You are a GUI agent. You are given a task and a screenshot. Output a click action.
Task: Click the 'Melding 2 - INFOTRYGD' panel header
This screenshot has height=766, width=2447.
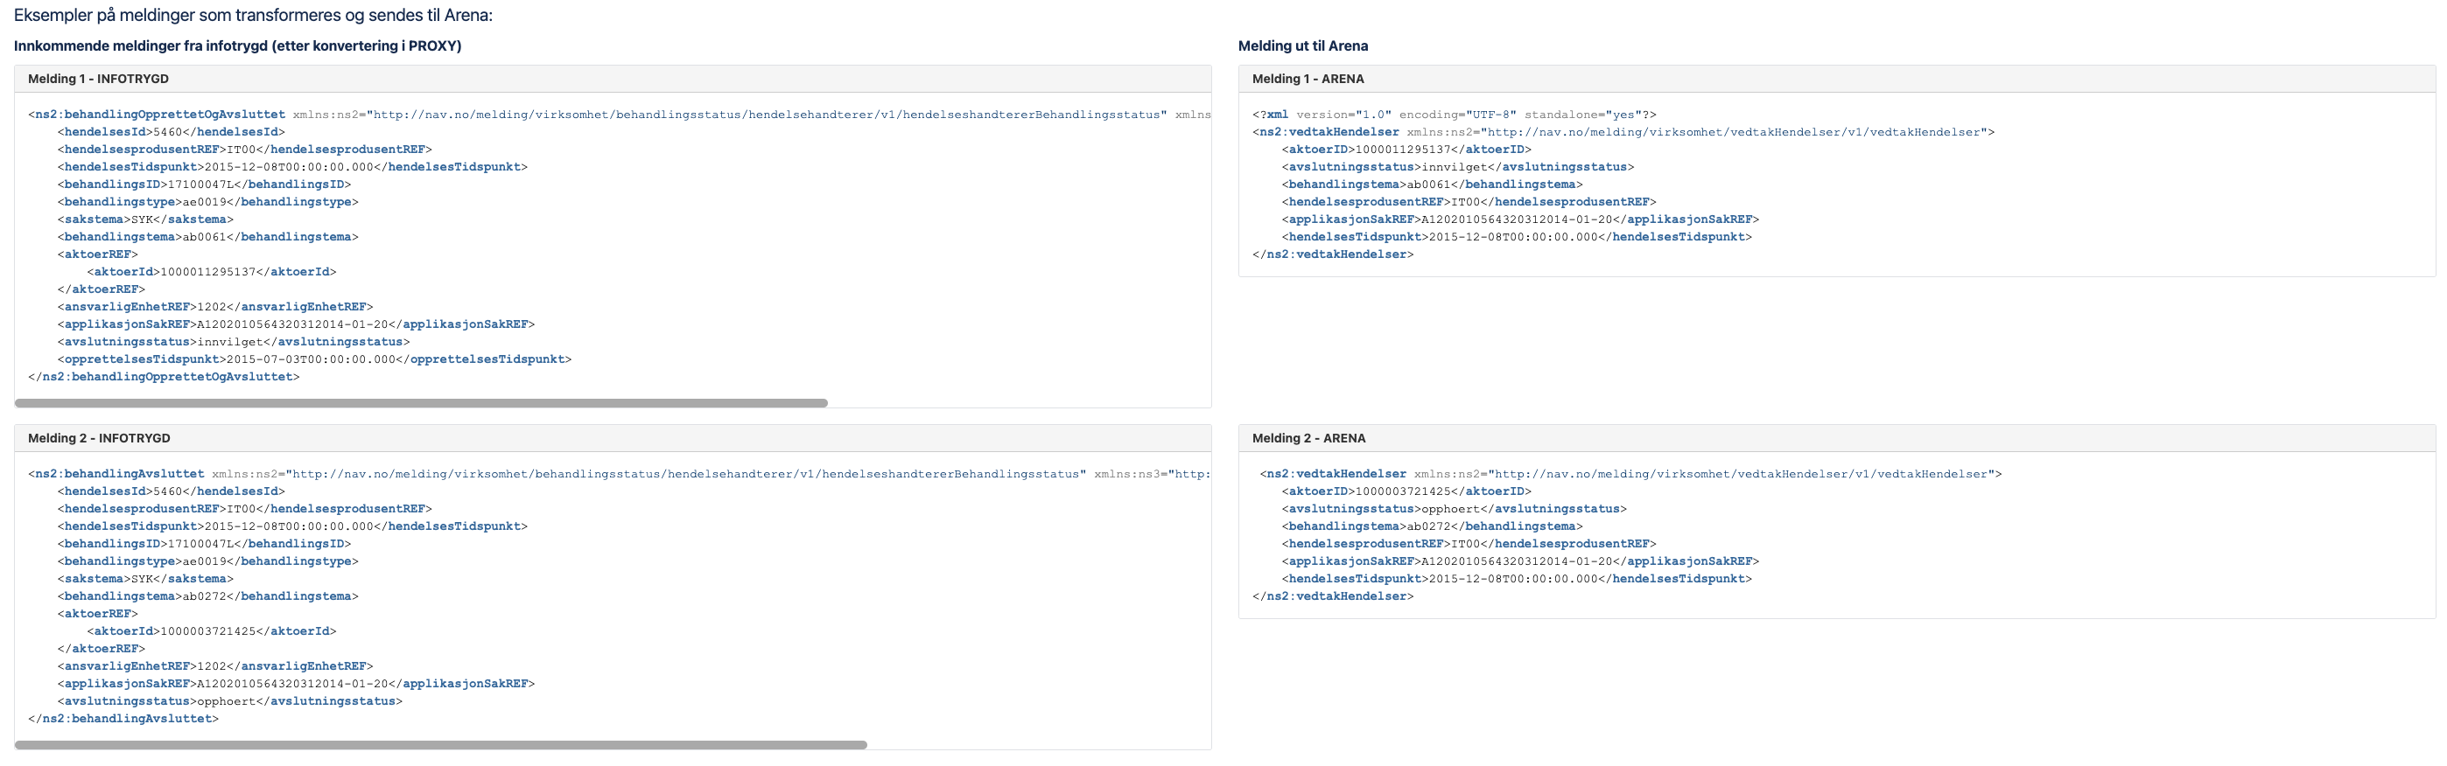coord(613,439)
